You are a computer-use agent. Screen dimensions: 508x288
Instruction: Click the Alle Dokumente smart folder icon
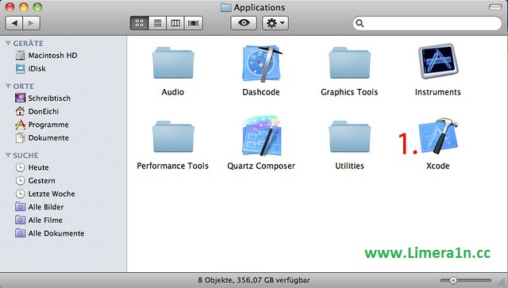point(20,233)
